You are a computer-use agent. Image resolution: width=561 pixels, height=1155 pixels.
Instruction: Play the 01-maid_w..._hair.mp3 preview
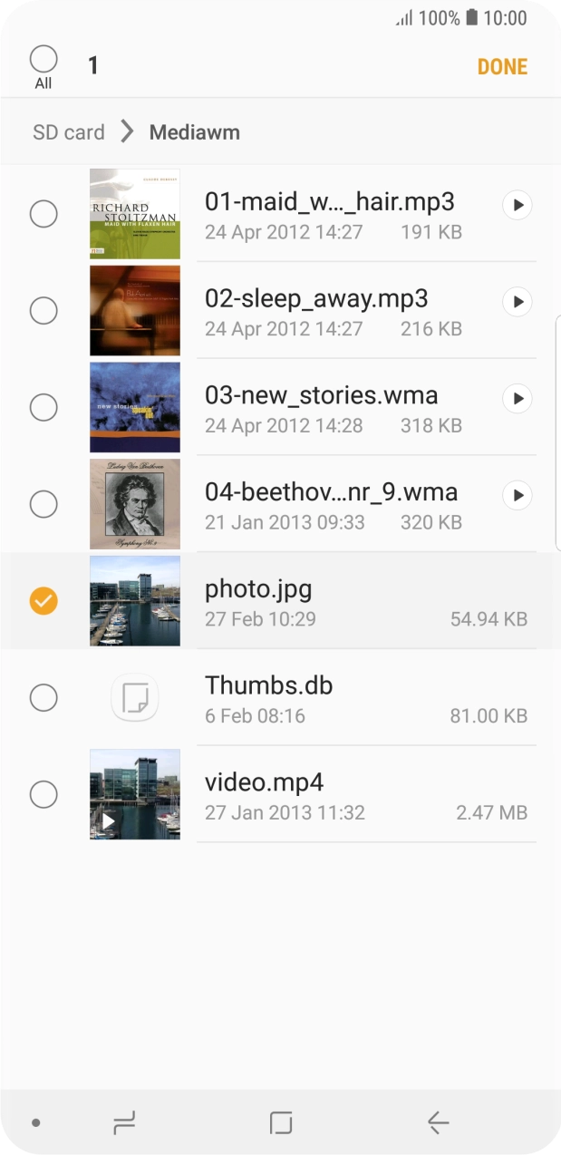pos(517,206)
